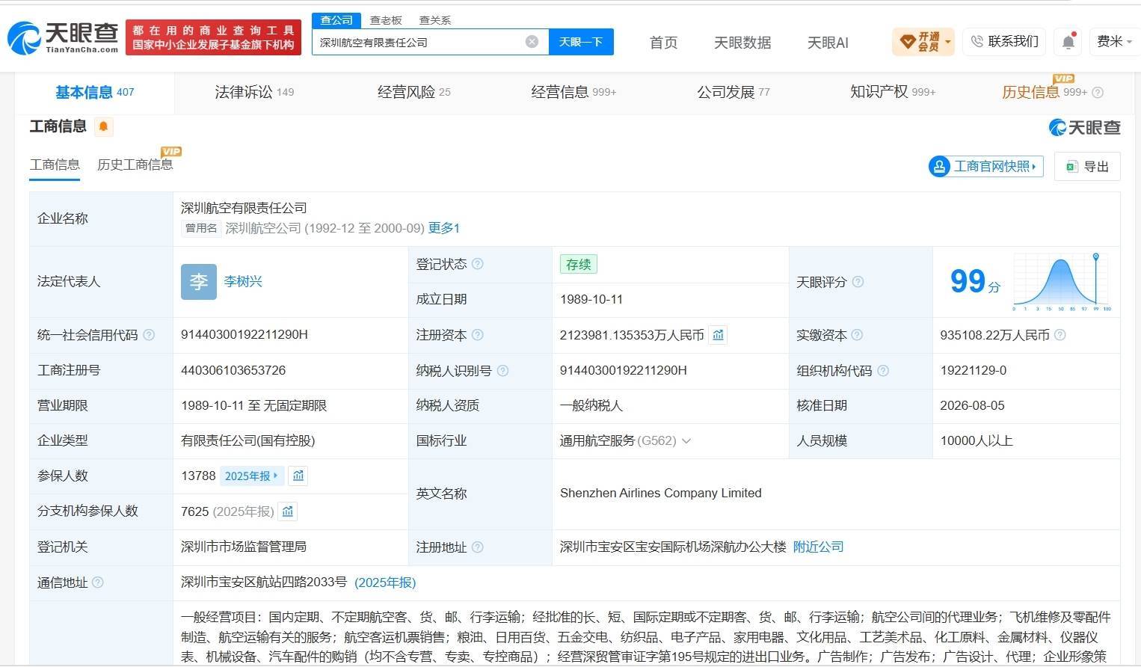
Task: Open the help icon beside 通信地址
Action: [x=97, y=583]
